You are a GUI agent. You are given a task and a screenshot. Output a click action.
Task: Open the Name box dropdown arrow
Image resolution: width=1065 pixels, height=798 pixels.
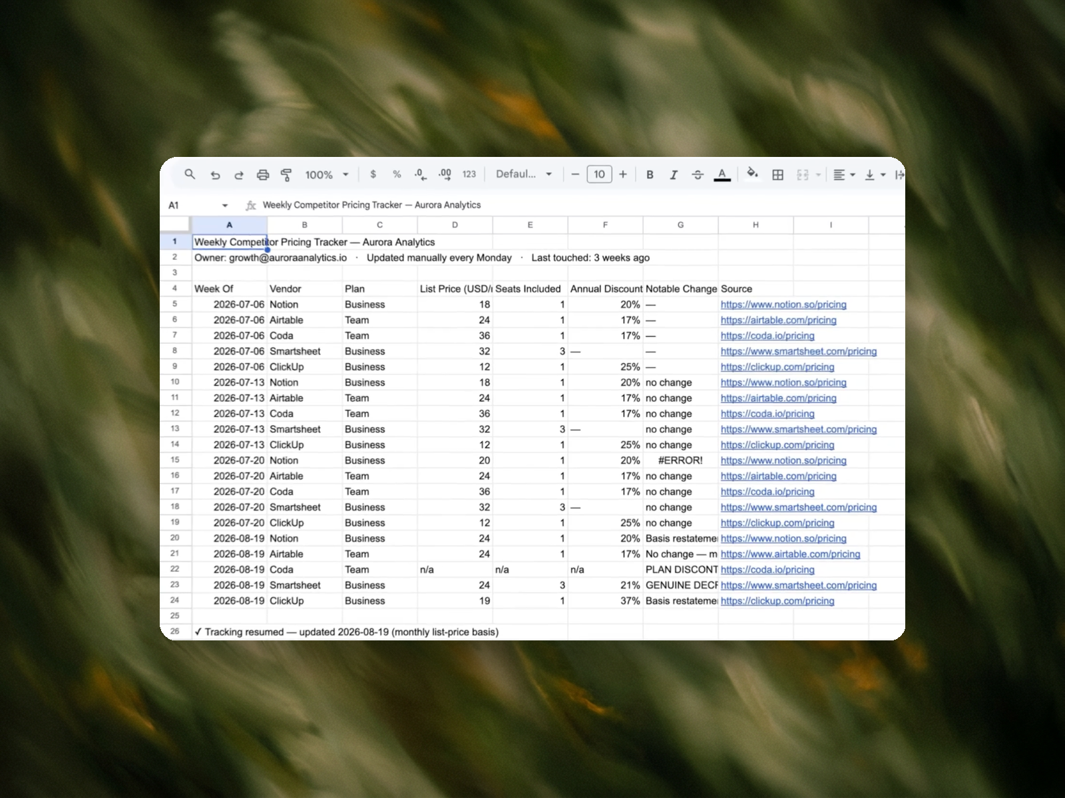pos(225,205)
